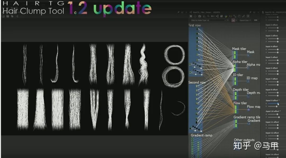Click the Input 12 offset Y slider handle
This screenshot has height=158, width=286.
click(278, 139)
